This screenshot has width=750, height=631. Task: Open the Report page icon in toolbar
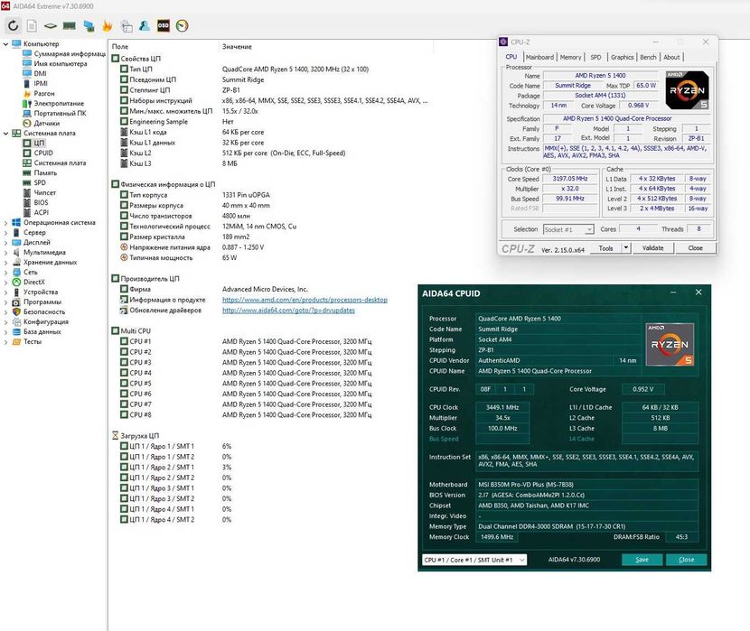coord(32,26)
